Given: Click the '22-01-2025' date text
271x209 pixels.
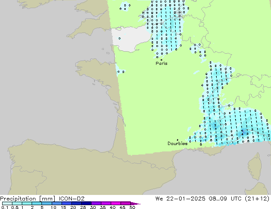Looking at the screenshot, I should pyautogui.click(x=186, y=199).
